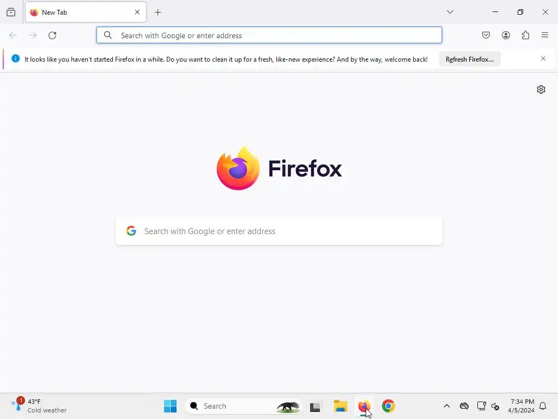The width and height of the screenshot is (558, 419).
Task: Open the notifications bell icon
Action: pos(543,406)
